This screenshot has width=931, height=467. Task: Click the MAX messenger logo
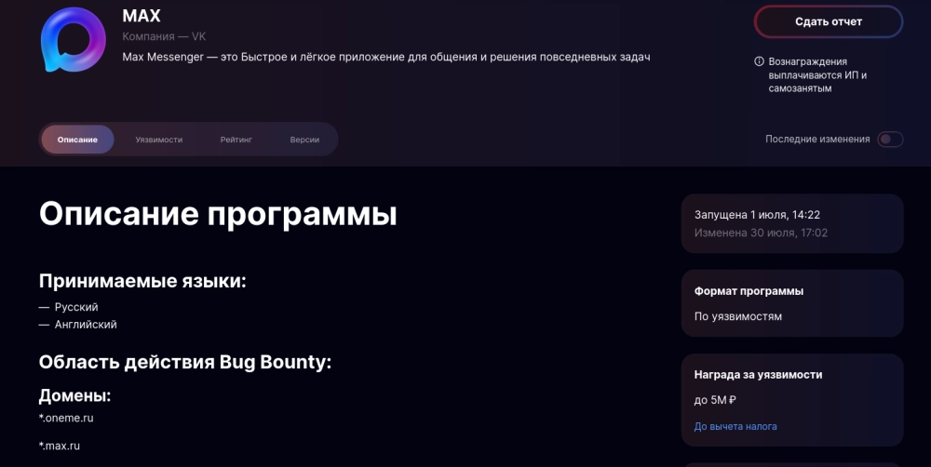(74, 39)
